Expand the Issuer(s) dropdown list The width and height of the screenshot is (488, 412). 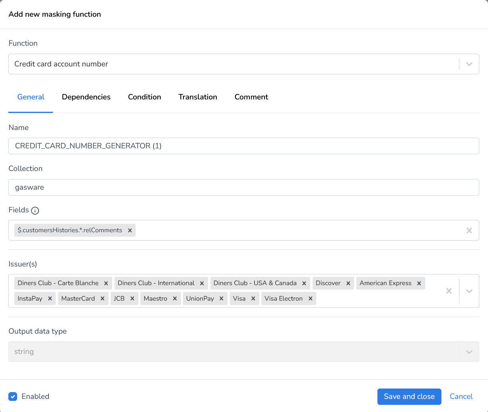[469, 291]
